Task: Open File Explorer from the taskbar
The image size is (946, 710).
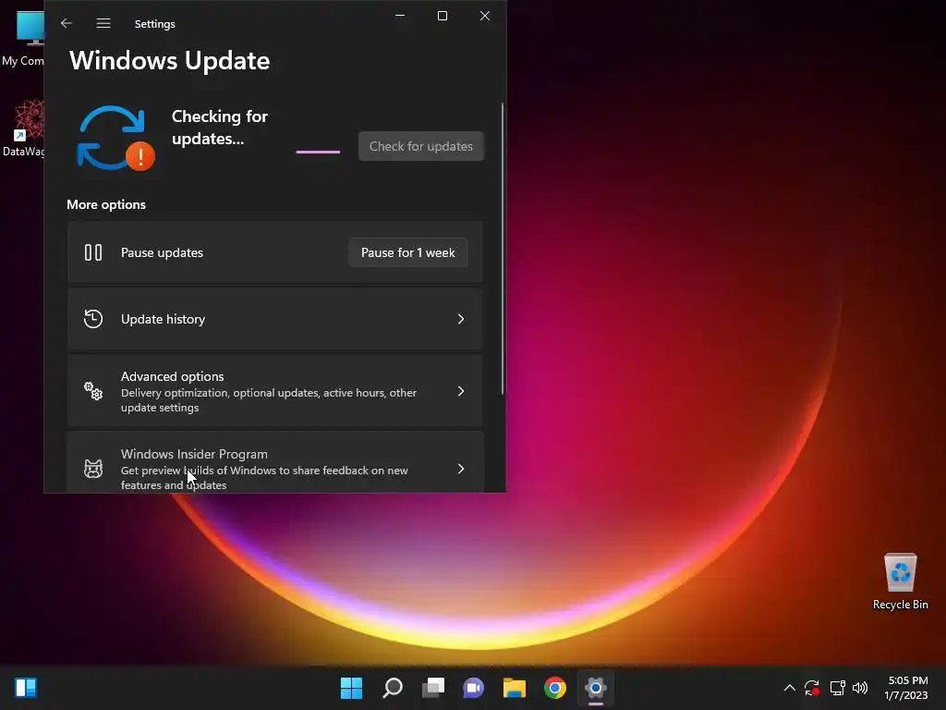Action: click(515, 688)
